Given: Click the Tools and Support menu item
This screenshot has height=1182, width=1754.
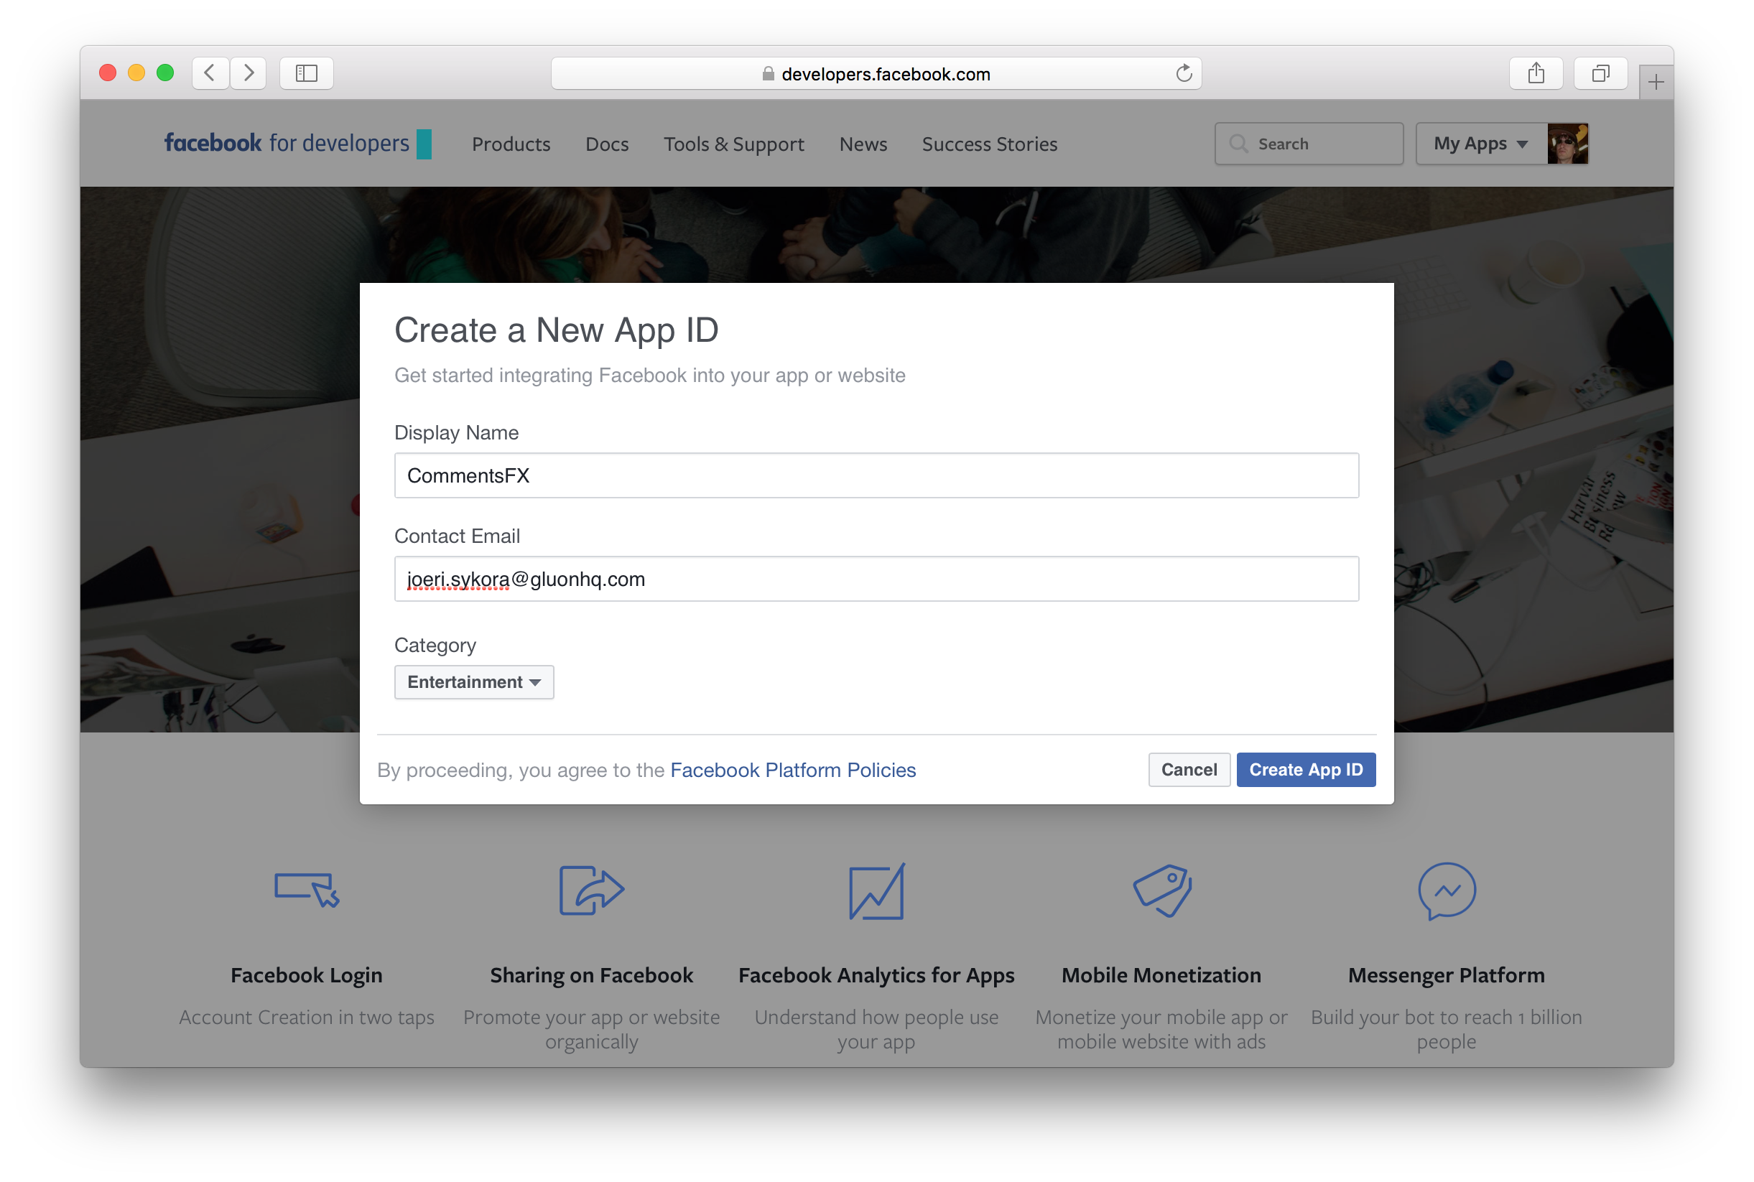Looking at the screenshot, I should [x=733, y=144].
